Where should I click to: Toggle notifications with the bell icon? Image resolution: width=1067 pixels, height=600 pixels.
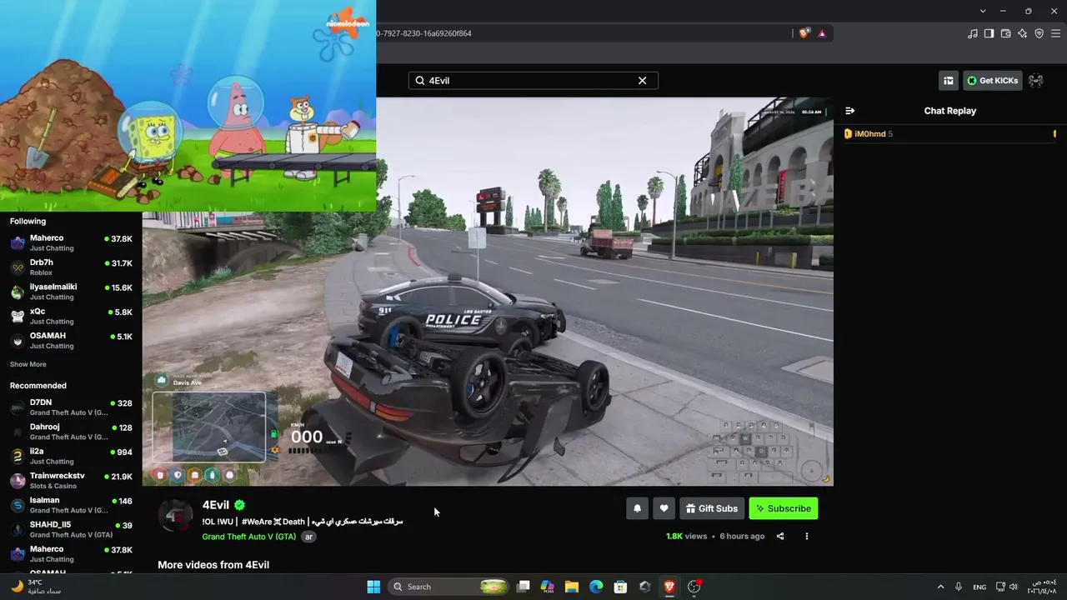[x=638, y=508]
